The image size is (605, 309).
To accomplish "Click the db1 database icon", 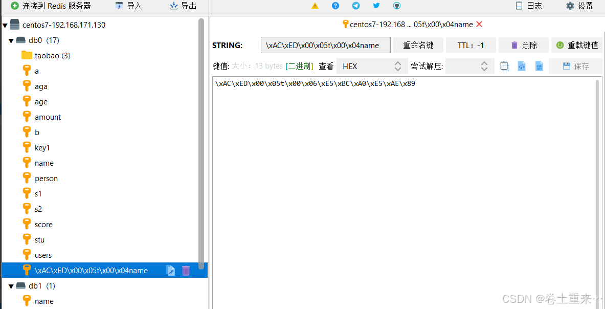I will 21,286.
